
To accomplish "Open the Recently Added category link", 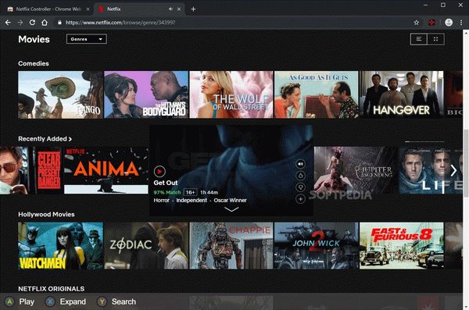I will click(x=45, y=139).
